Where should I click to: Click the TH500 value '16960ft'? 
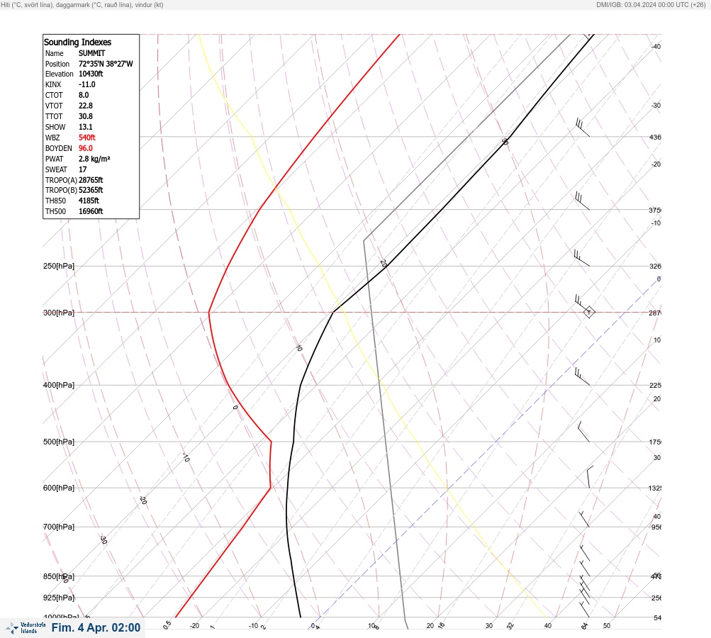pyautogui.click(x=91, y=211)
